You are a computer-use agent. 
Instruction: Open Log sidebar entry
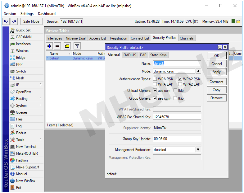[26, 126]
